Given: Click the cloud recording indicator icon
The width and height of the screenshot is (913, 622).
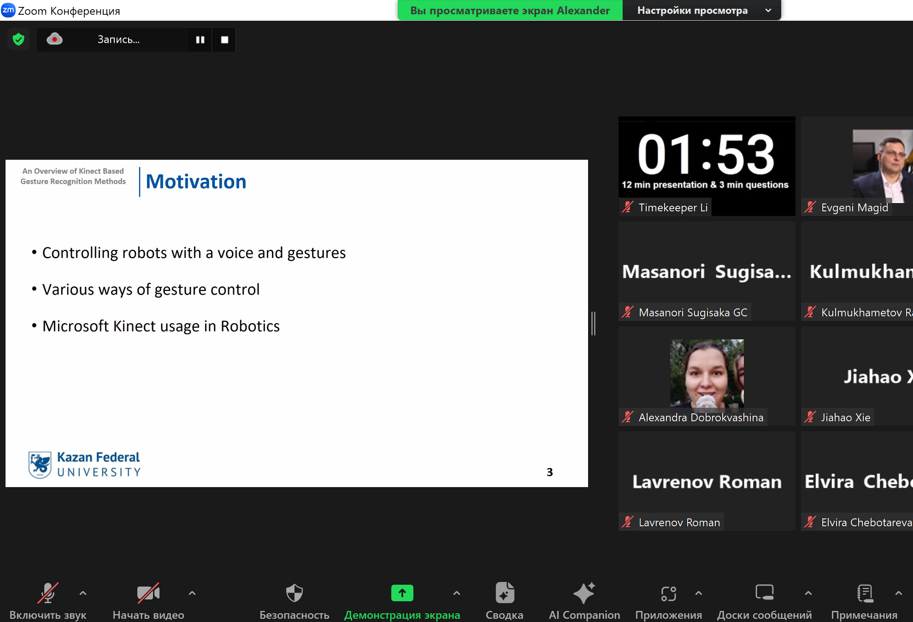Looking at the screenshot, I should (54, 40).
